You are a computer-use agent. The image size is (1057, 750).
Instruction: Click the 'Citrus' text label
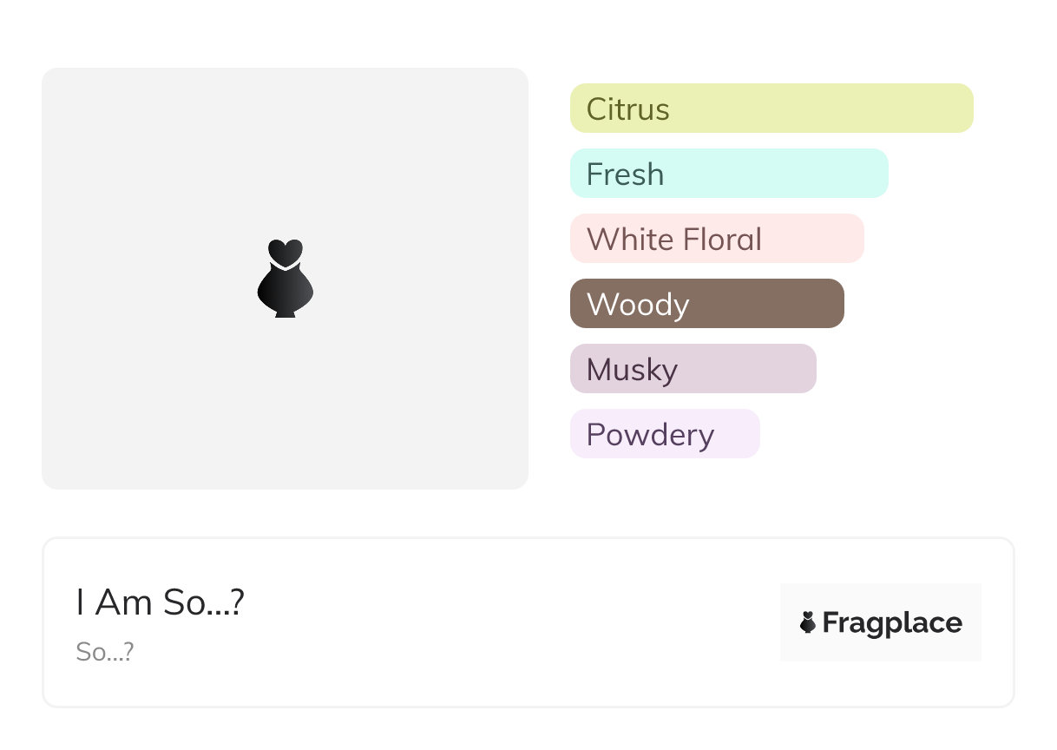coord(628,109)
